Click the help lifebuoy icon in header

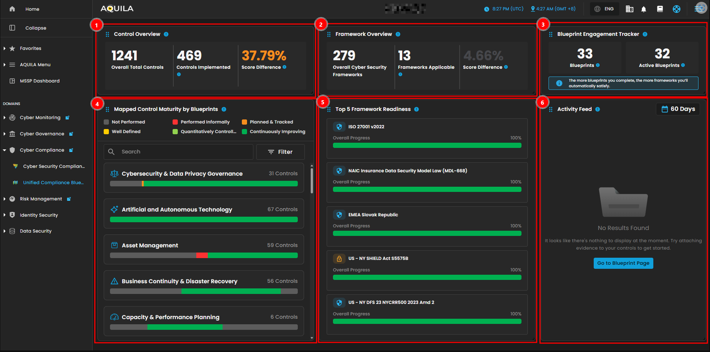point(676,9)
